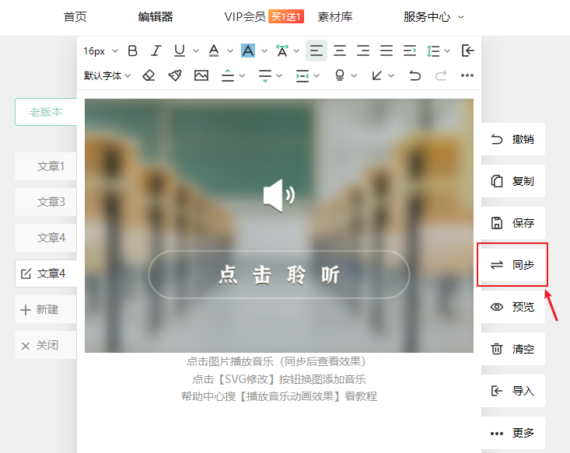570x453 pixels.
Task: Expand background color dropdown arrow
Action: click(x=264, y=51)
